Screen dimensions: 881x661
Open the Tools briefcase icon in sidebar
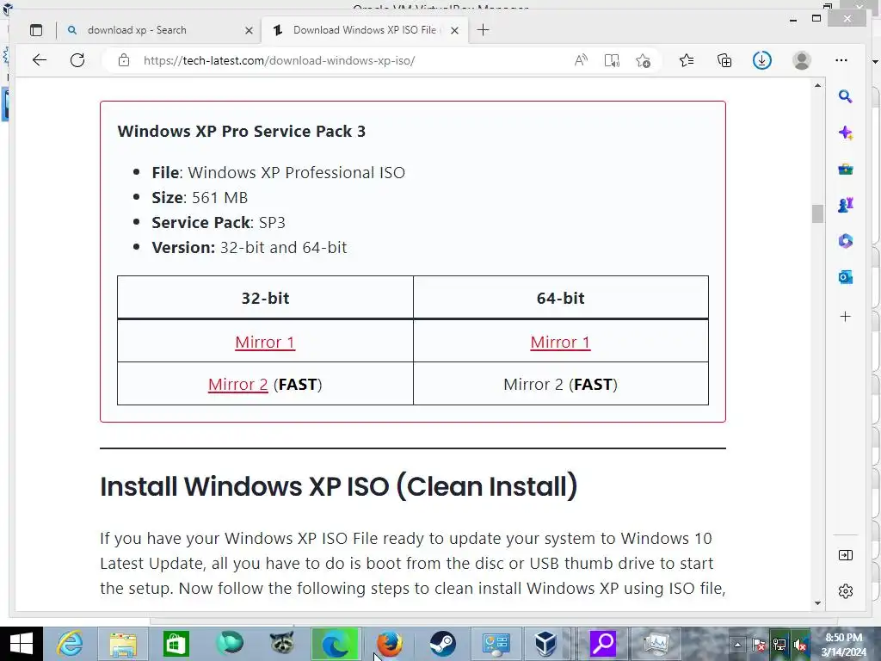coord(846,169)
